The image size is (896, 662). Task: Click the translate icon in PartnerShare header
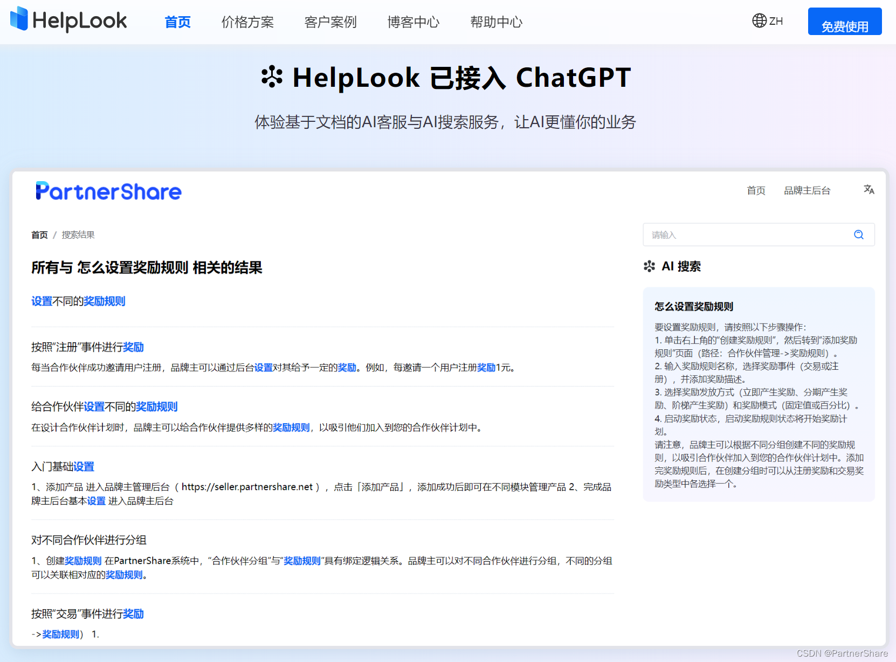(869, 190)
